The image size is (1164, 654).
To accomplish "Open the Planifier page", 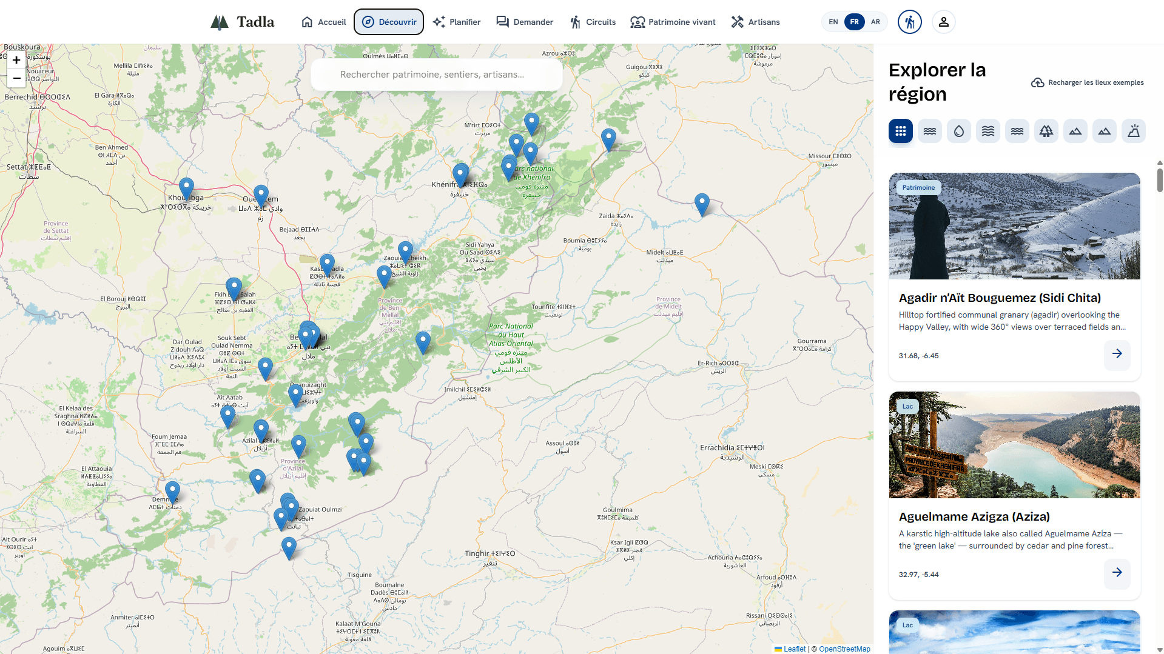I will click(x=457, y=22).
